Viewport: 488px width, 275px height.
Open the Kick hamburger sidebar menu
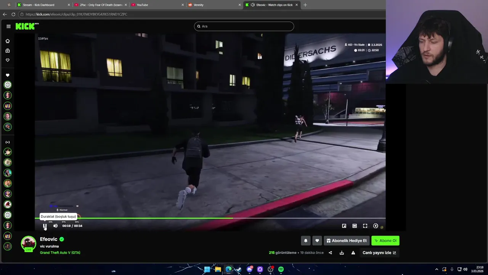click(x=8, y=26)
